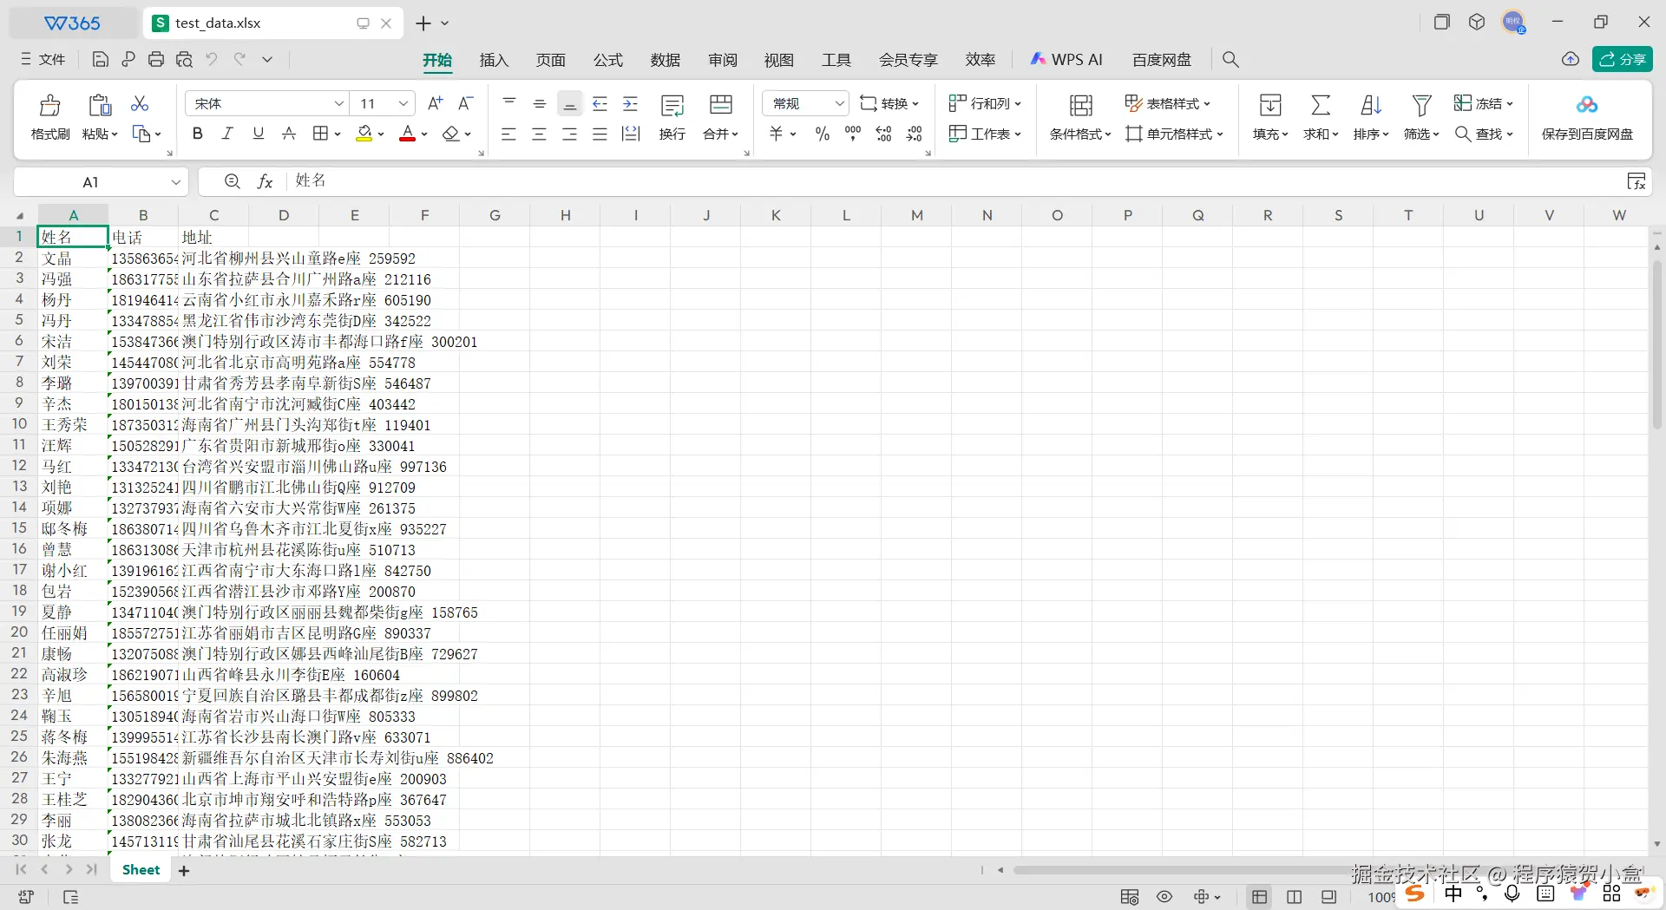Click the Sort (排序) icon
This screenshot has height=910, width=1666.
tap(1371, 105)
